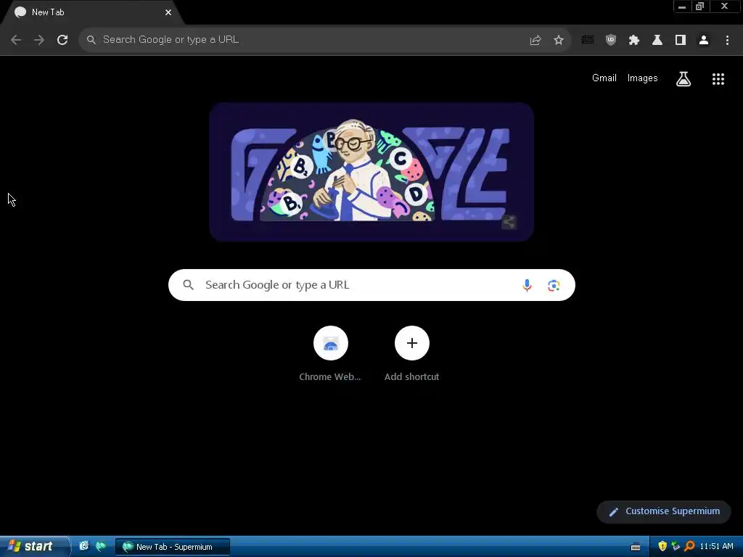Search by image with Google Lens
The image size is (743, 557).
554,285
